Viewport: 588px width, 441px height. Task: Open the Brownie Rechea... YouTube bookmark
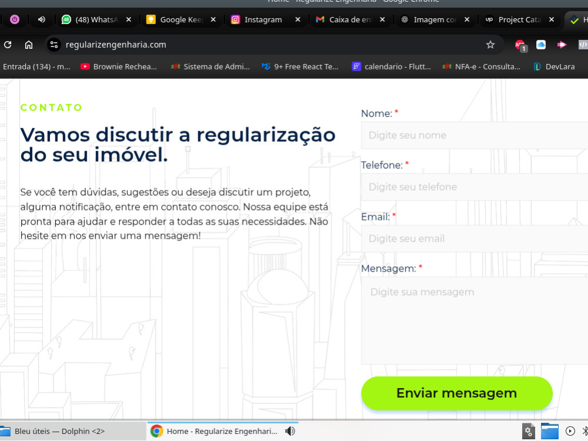pos(119,67)
